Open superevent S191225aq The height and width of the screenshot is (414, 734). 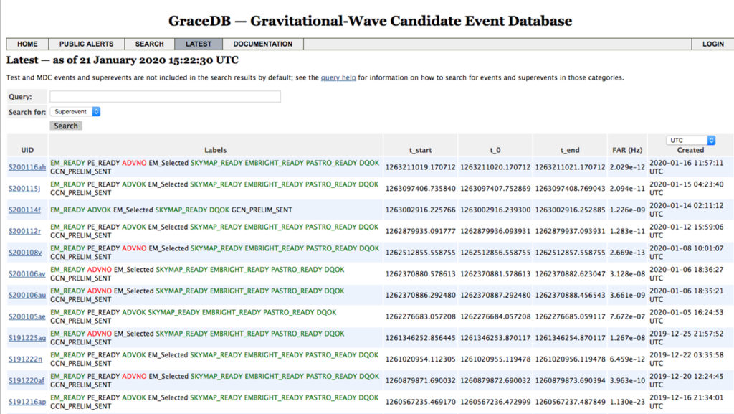click(27, 338)
